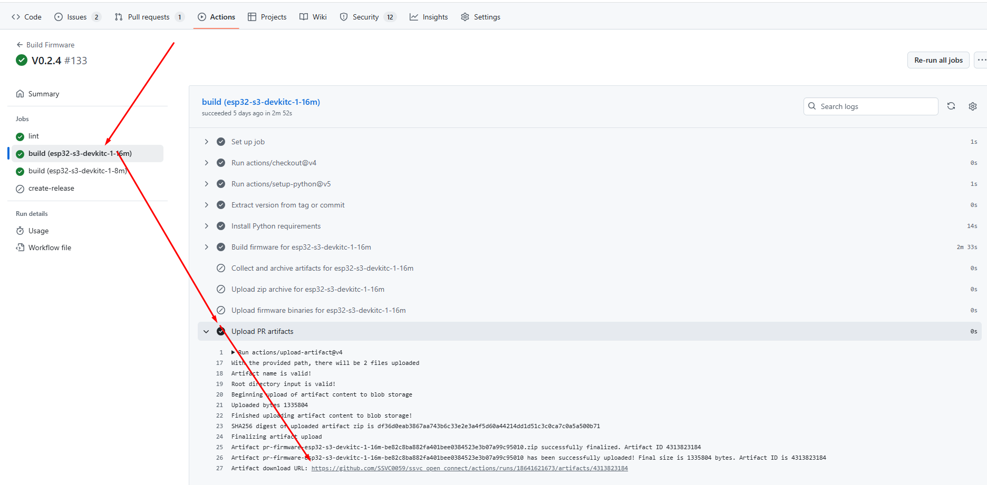Image resolution: width=987 pixels, height=485 pixels.
Task: Expand the Install Python requirements step
Action: click(x=207, y=226)
